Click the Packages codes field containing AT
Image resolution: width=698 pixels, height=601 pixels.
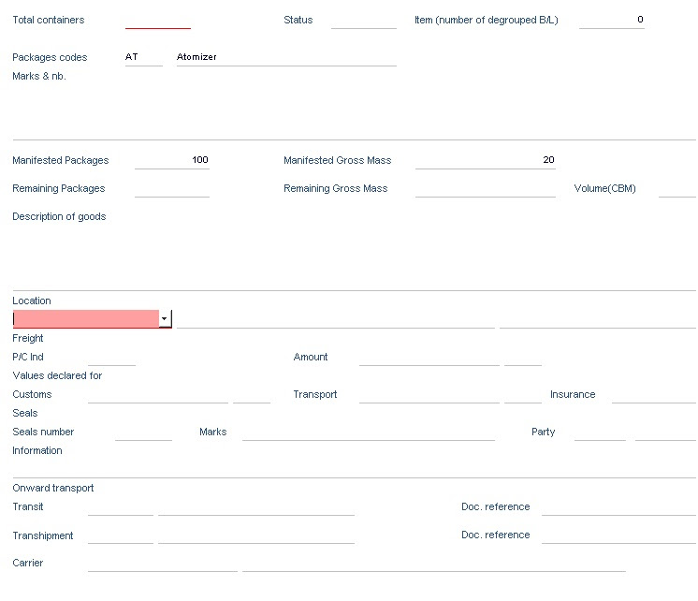(143, 57)
